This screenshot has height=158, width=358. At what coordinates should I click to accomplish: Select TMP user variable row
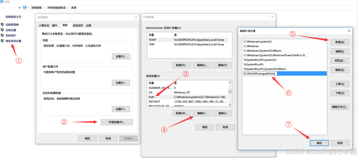(188, 44)
